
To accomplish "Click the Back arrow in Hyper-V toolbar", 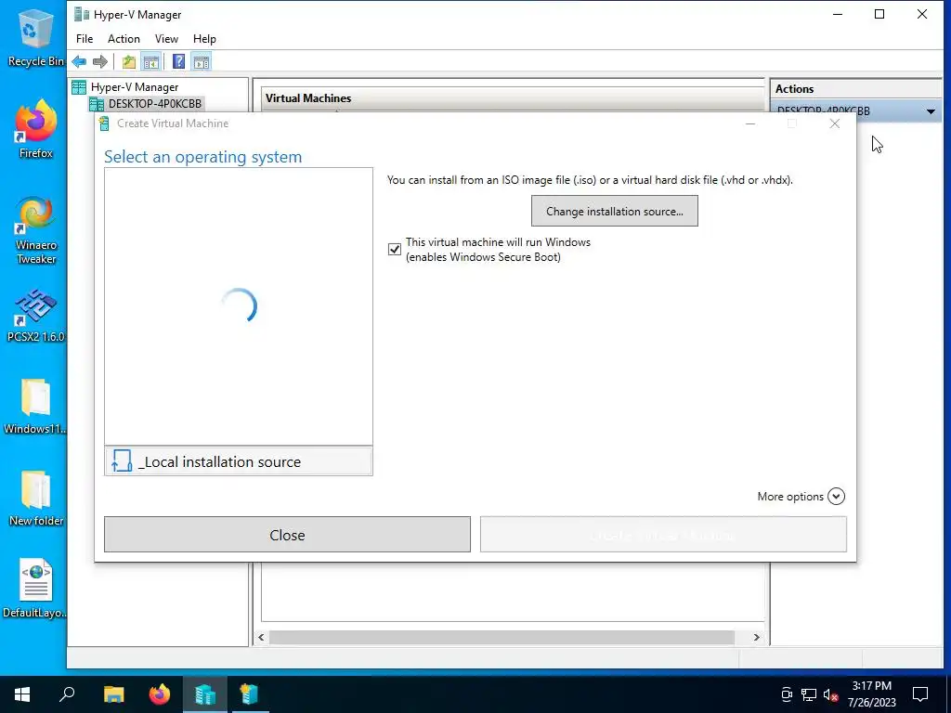I will [79, 61].
